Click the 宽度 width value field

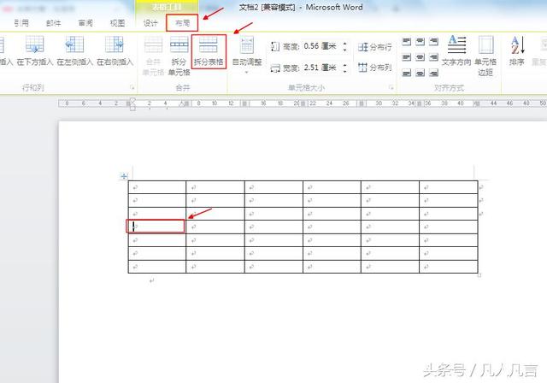(320, 68)
